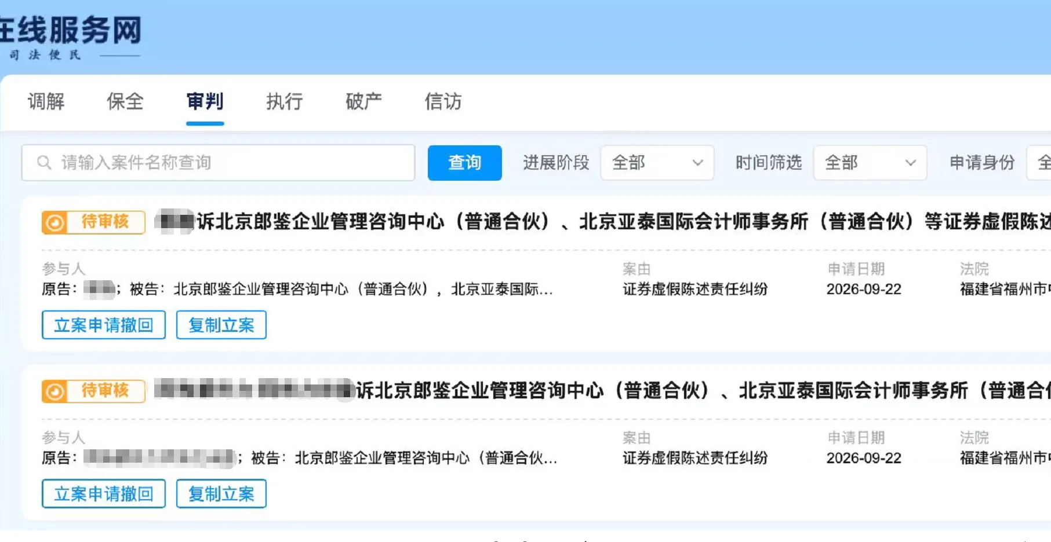Open the 进展阶段 dropdown
This screenshot has width=1051, height=542.
(657, 163)
